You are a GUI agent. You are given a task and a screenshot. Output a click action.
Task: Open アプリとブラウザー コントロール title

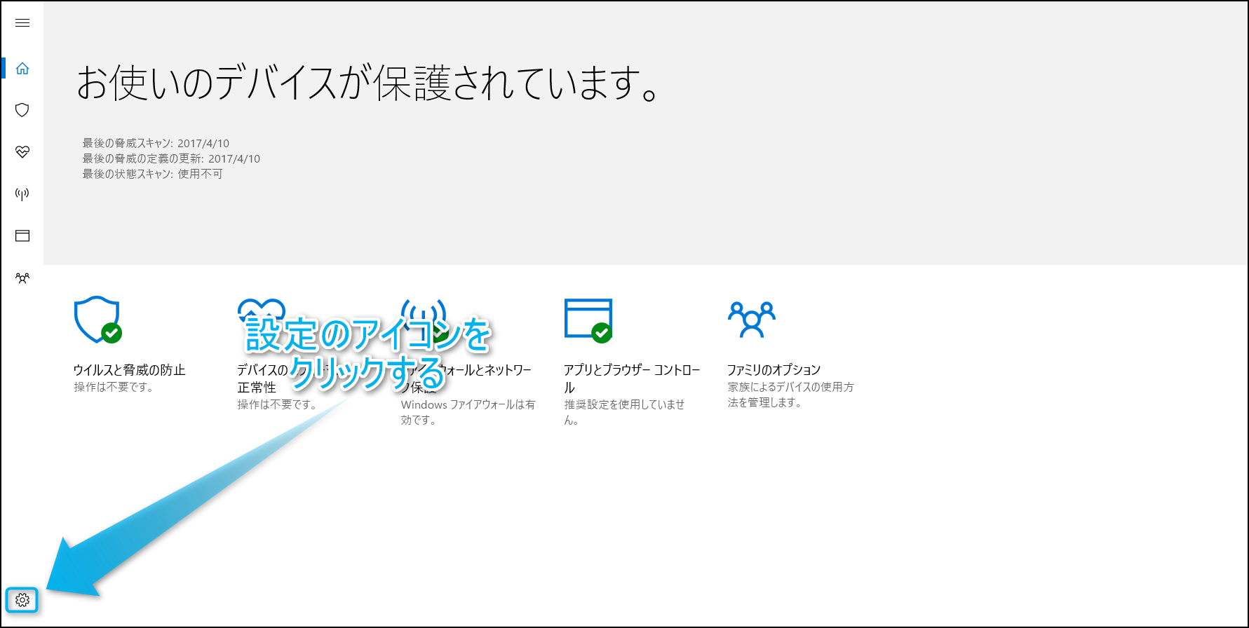(631, 371)
